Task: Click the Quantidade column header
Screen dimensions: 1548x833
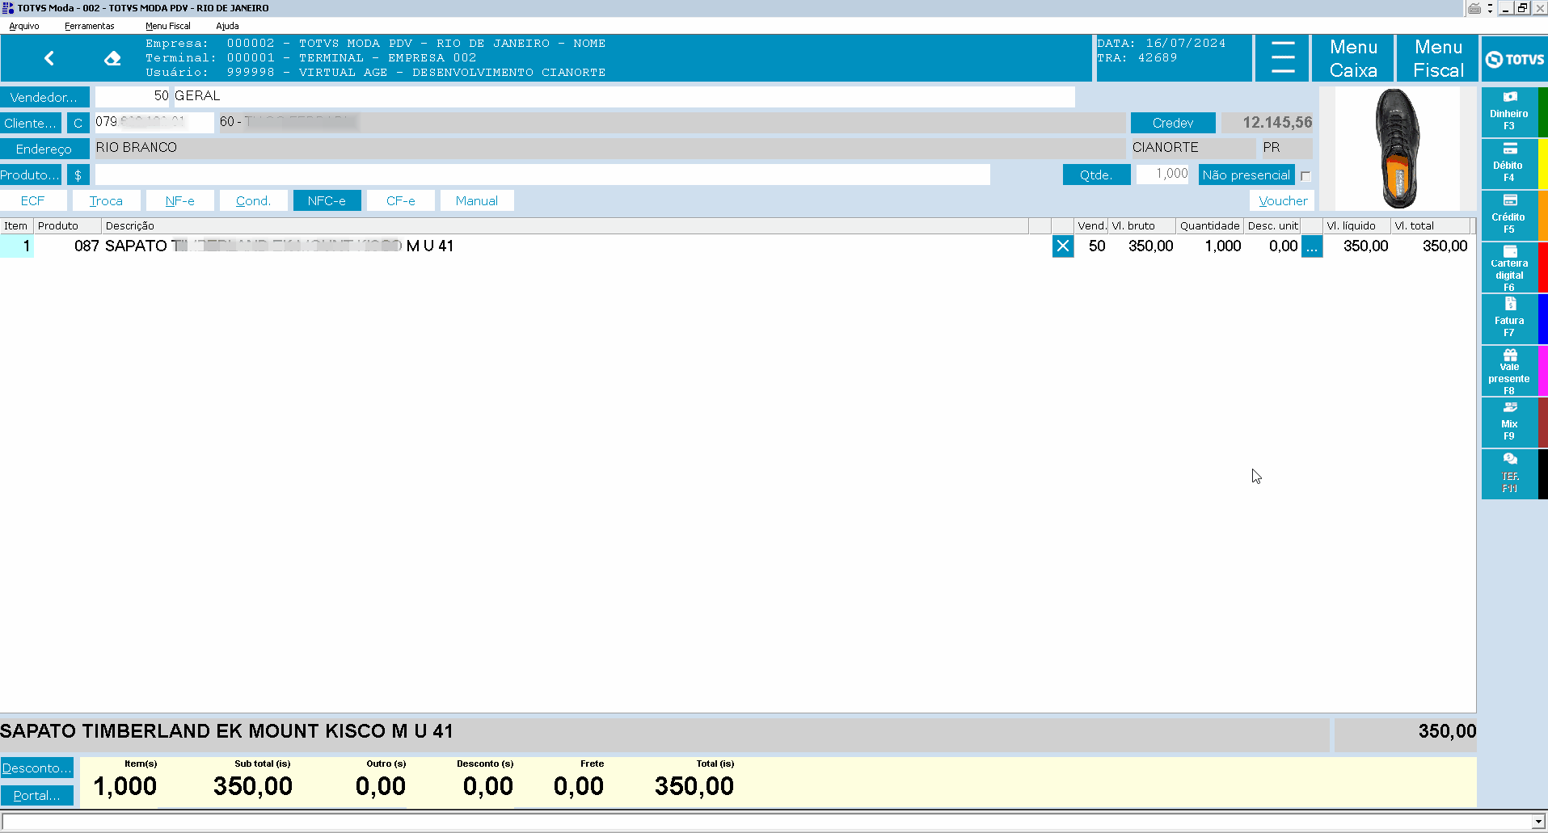Action: tap(1209, 226)
